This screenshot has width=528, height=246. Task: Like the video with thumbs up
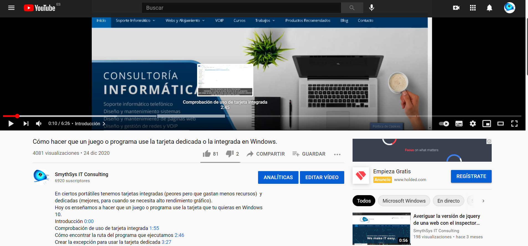[x=207, y=154]
